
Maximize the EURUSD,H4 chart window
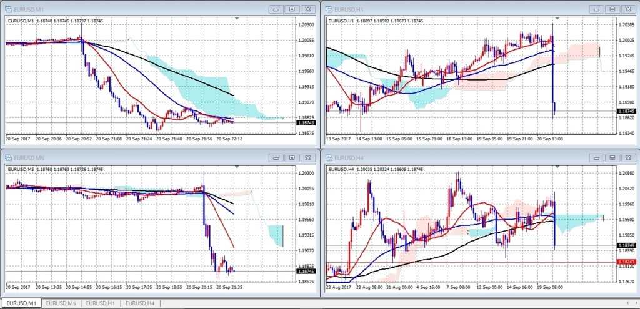click(612, 158)
